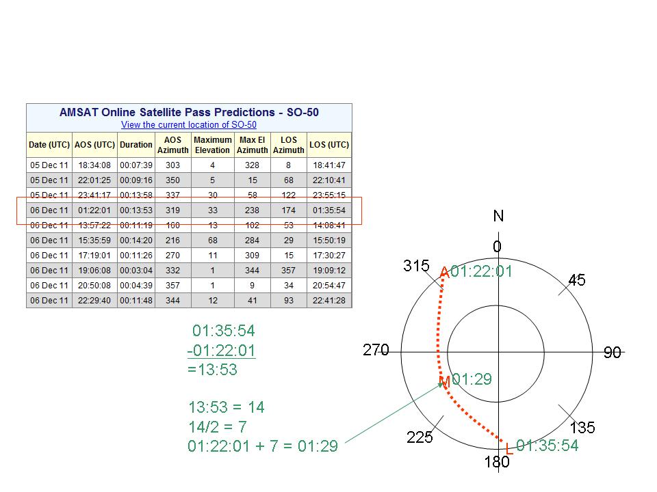Select AOS time 18:34:08 cell
This screenshot has width=657, height=492.
point(94,165)
